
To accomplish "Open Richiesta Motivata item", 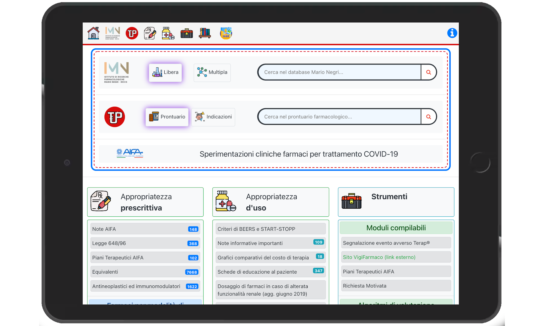I will tap(396, 286).
